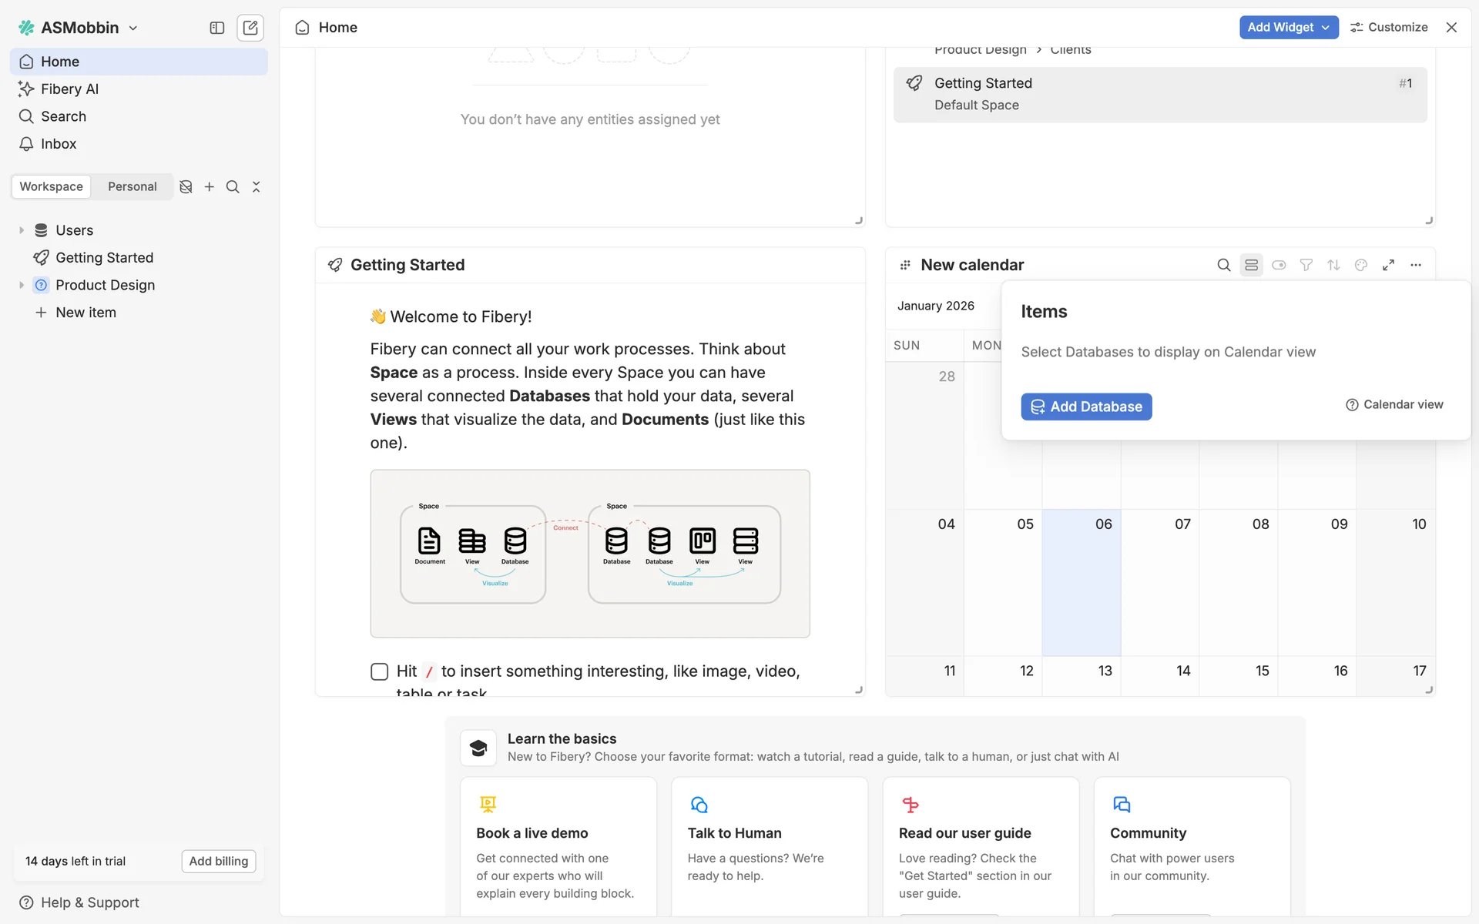Viewport: 1479px width, 924px height.
Task: Open Fibery AI from sidebar
Action: coord(69,89)
